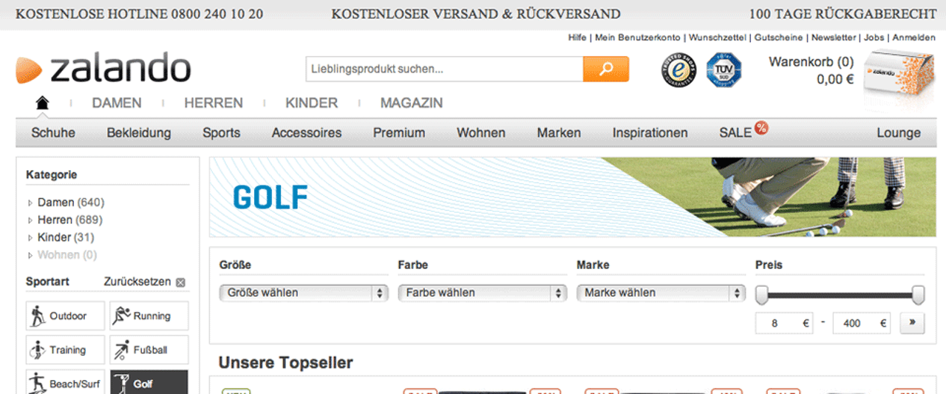
Task: Click the Hilfe link
Action: coord(577,37)
